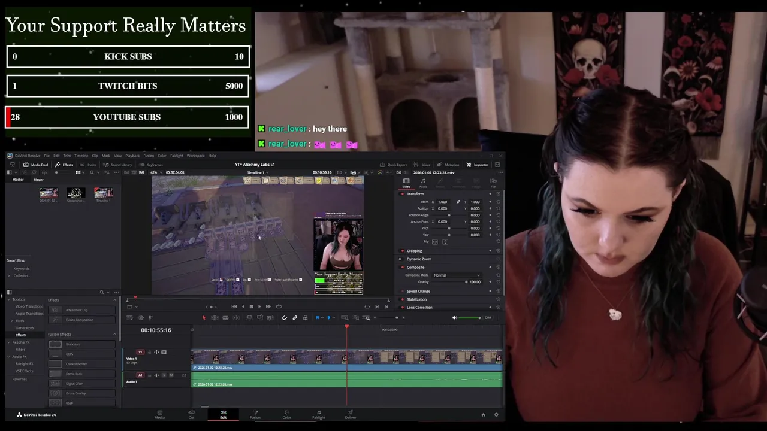Expand the Speed Change section header

pyautogui.click(x=418, y=291)
